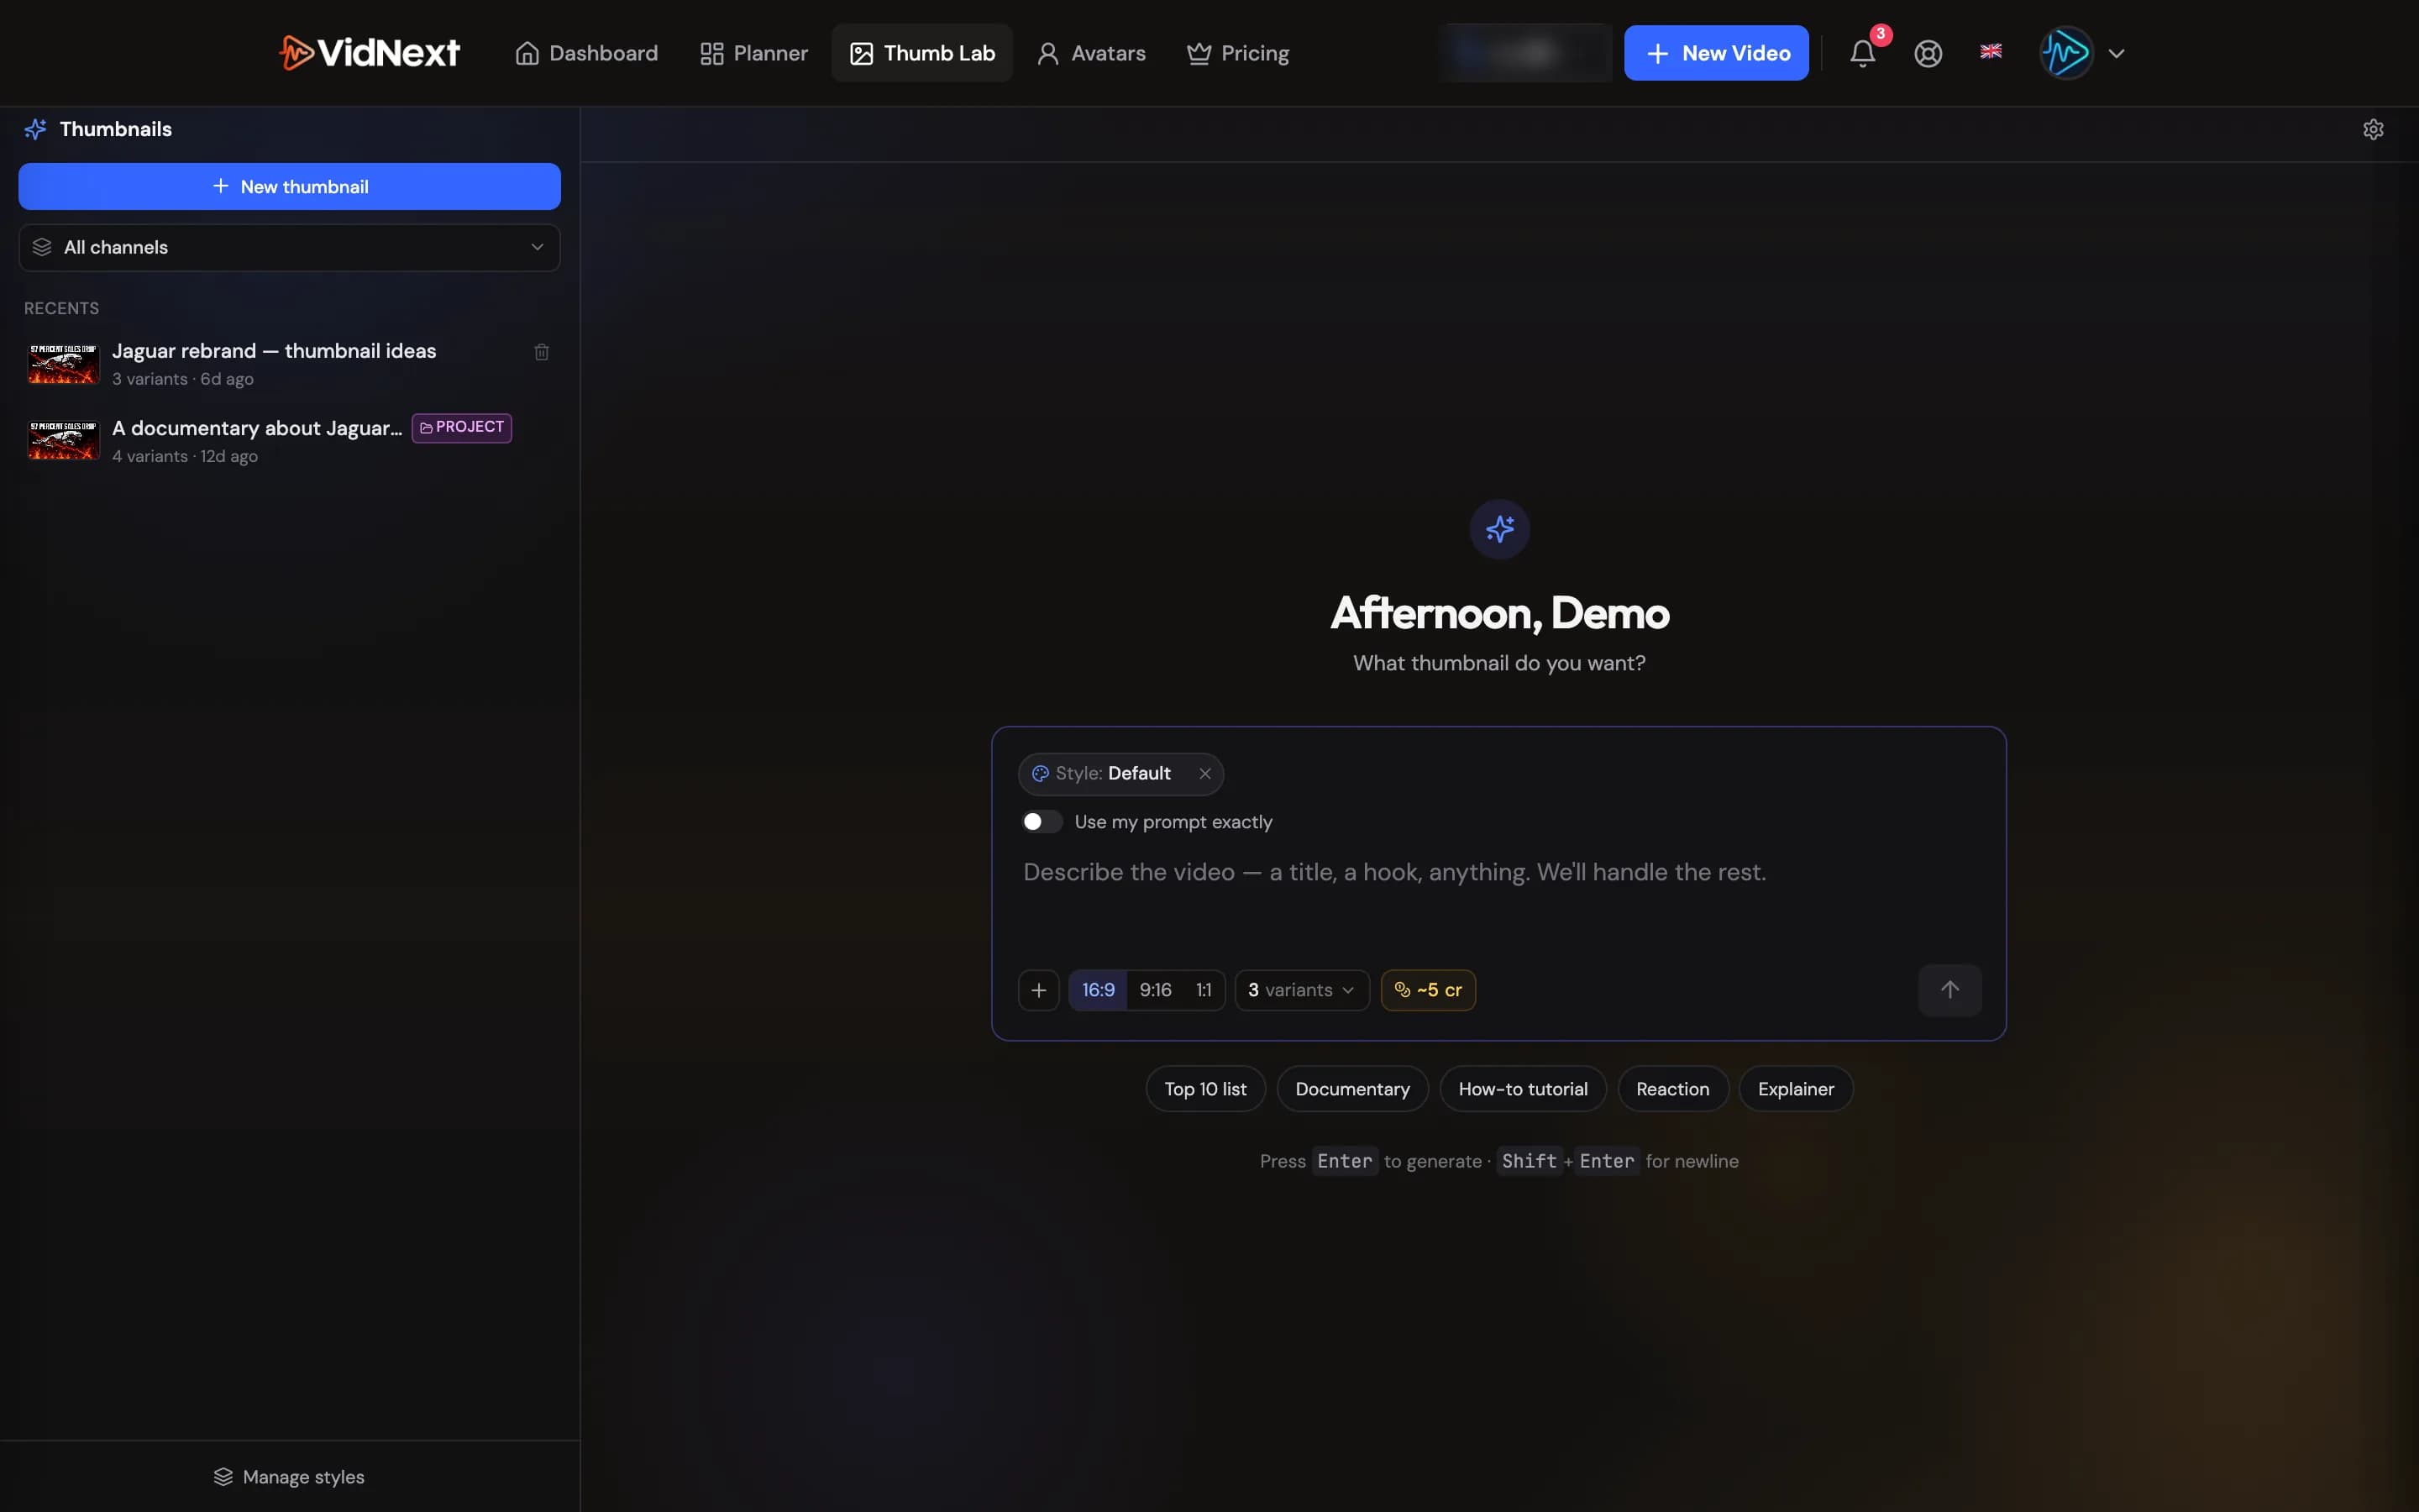Click the UK flag language icon
Screen dimensions: 2419x1512
click(x=1991, y=51)
